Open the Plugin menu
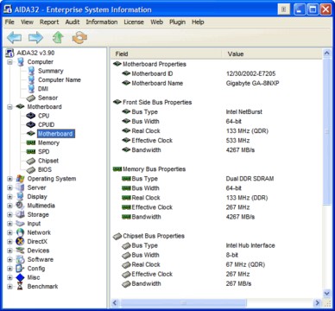335x311 pixels. 177,22
